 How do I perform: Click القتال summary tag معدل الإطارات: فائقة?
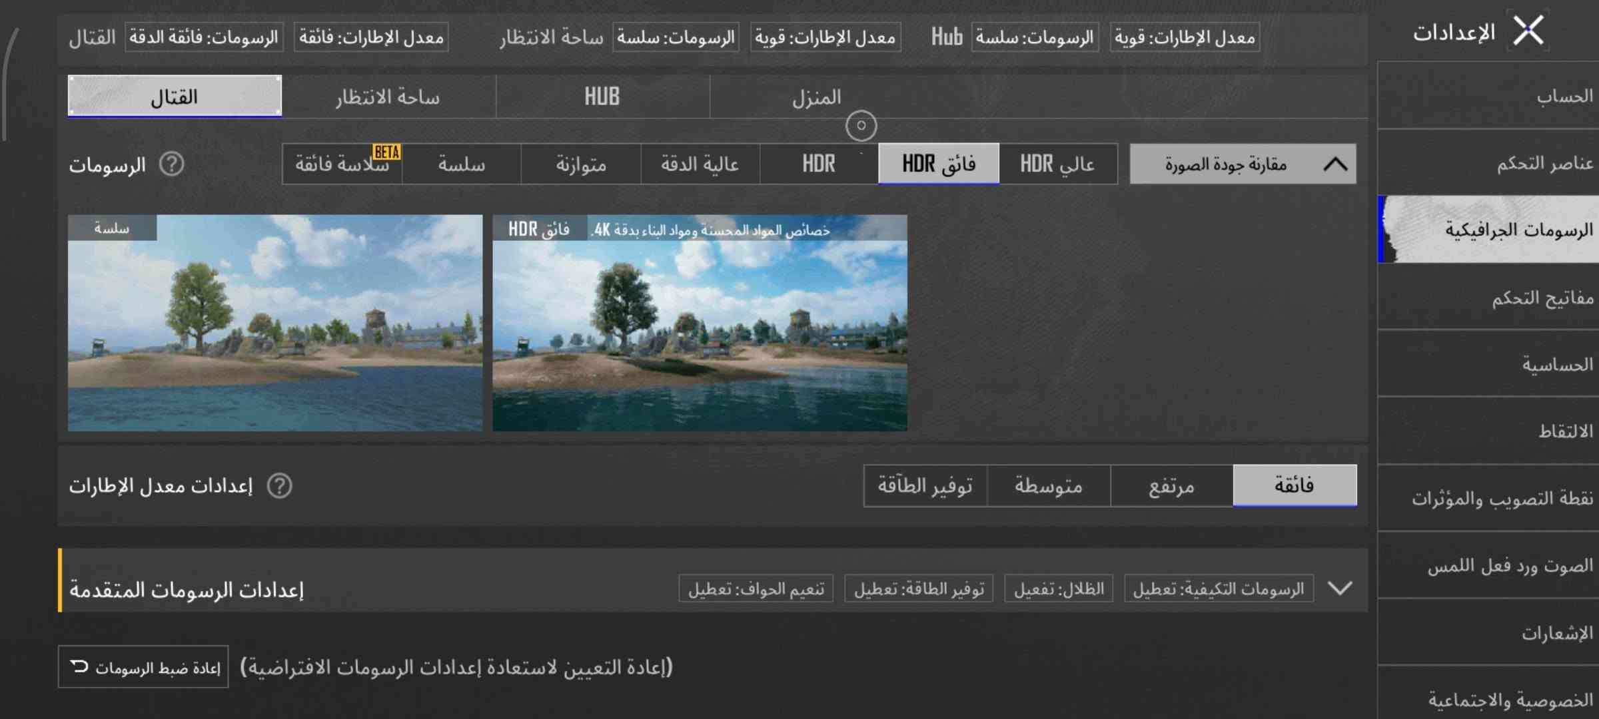click(371, 37)
